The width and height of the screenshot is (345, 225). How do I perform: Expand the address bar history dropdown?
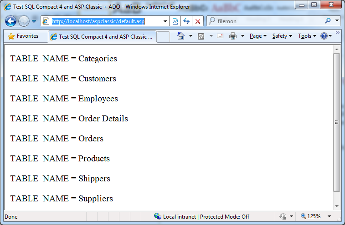[x=165, y=21]
